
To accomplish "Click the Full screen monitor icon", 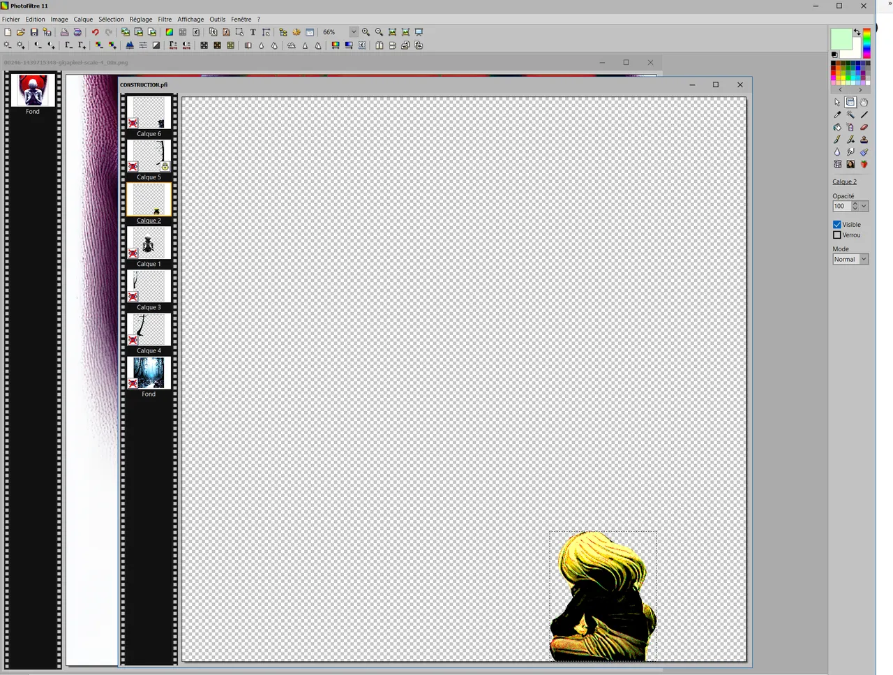I will (x=419, y=32).
